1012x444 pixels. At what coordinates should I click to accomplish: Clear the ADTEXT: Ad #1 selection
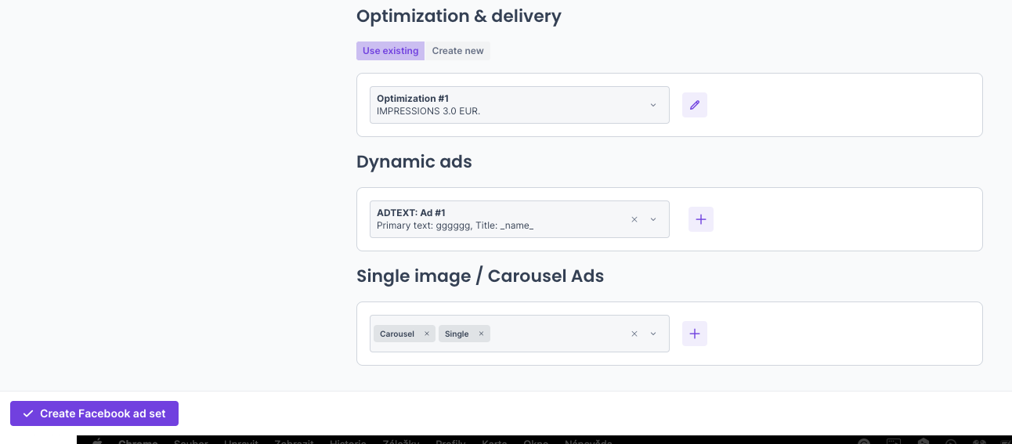[x=634, y=219]
